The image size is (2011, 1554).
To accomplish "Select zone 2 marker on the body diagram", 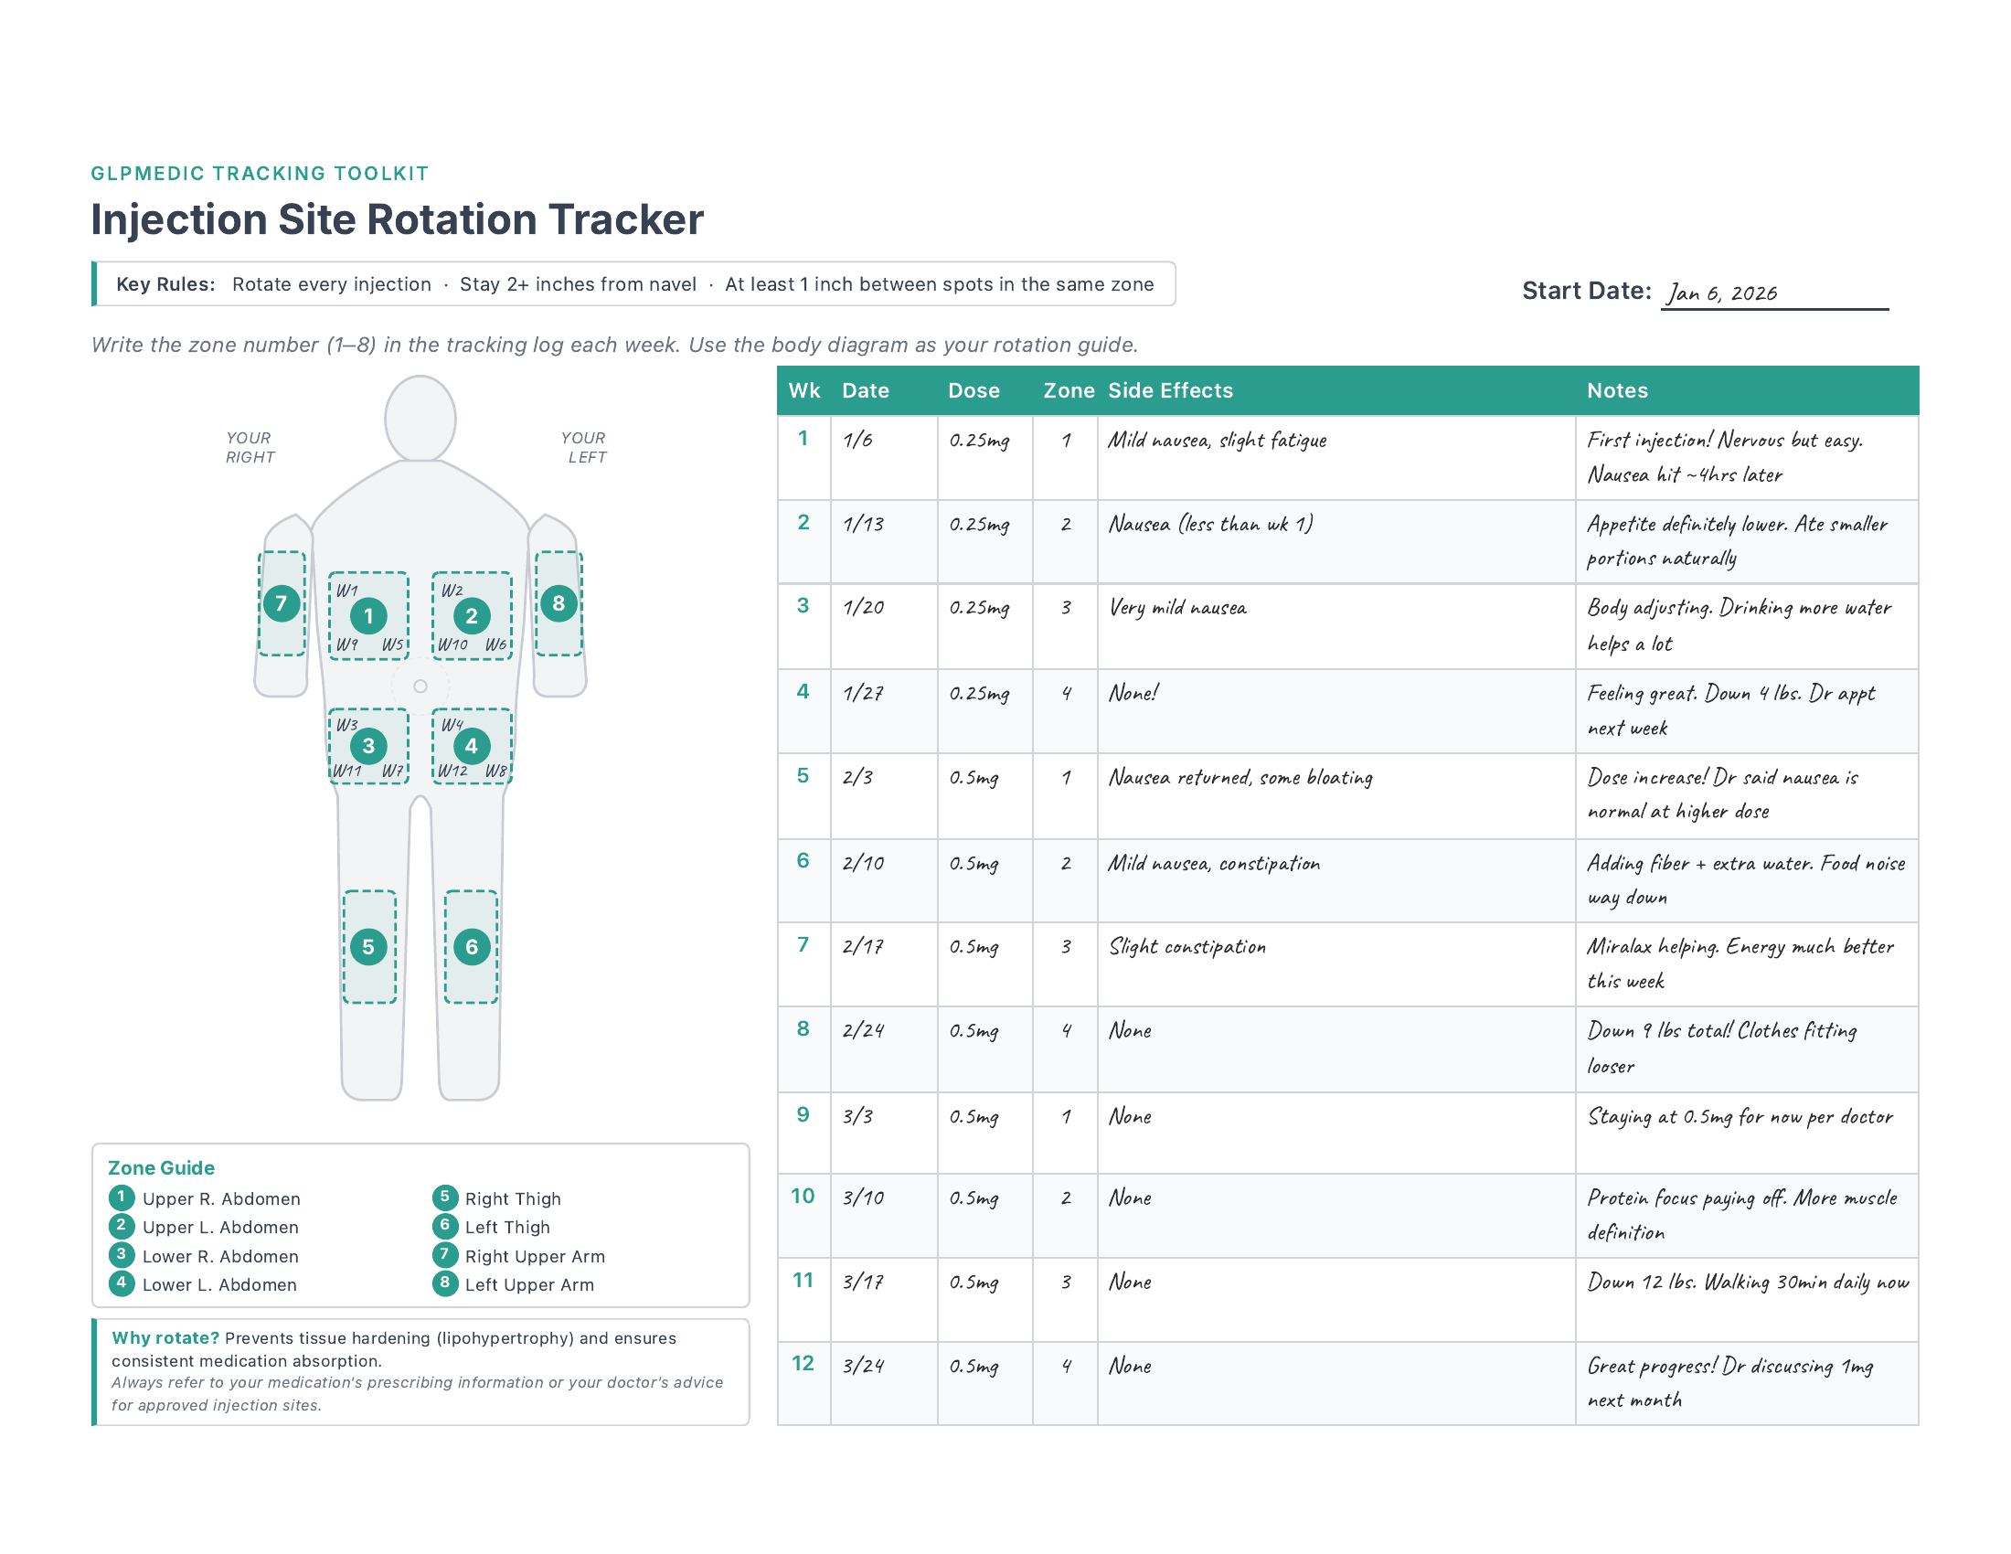I will click(x=473, y=617).
